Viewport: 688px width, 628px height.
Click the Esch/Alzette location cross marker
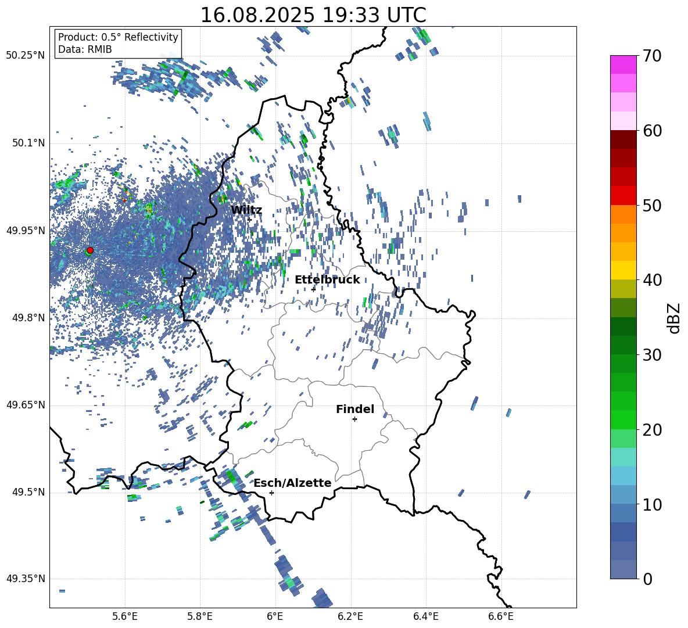(271, 493)
